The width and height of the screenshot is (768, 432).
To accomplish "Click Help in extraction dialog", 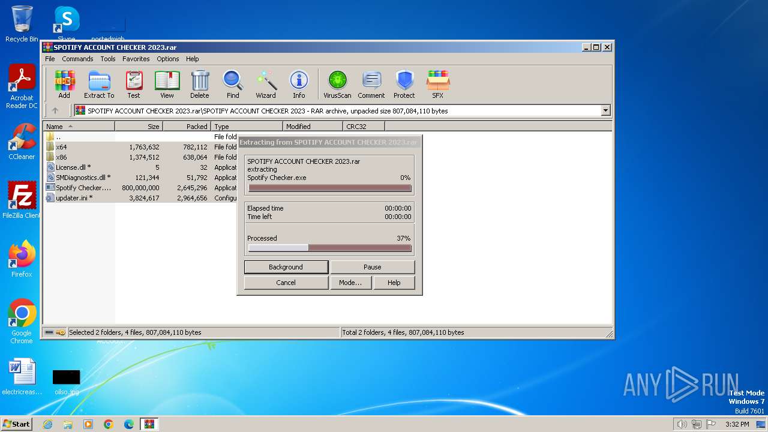I will click(394, 283).
